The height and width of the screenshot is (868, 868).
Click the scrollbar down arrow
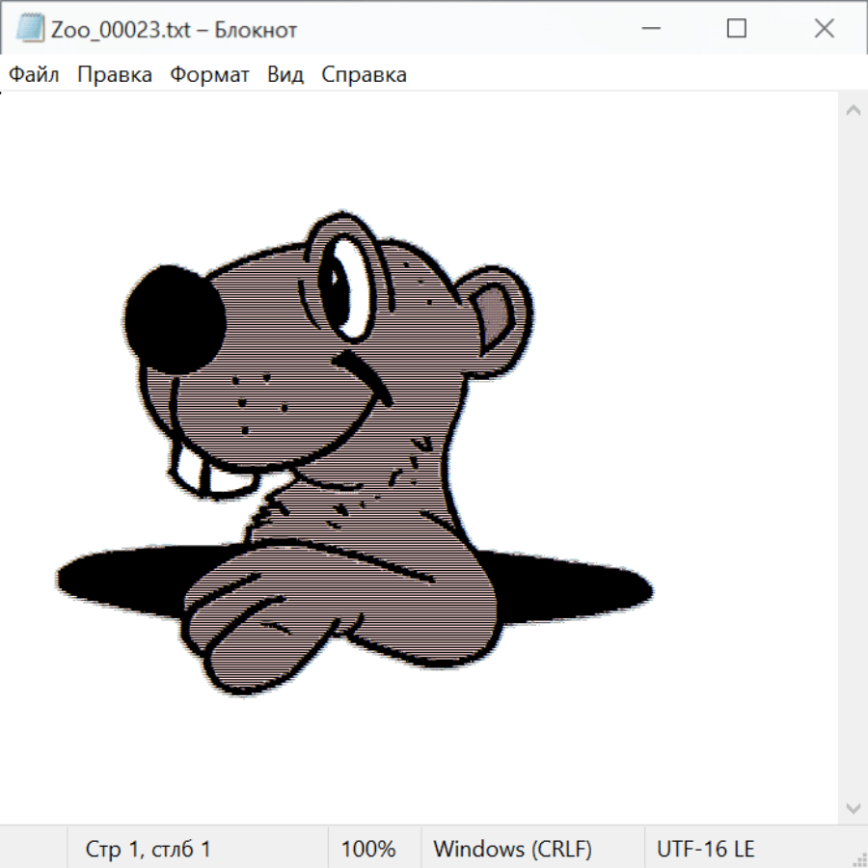[853, 807]
